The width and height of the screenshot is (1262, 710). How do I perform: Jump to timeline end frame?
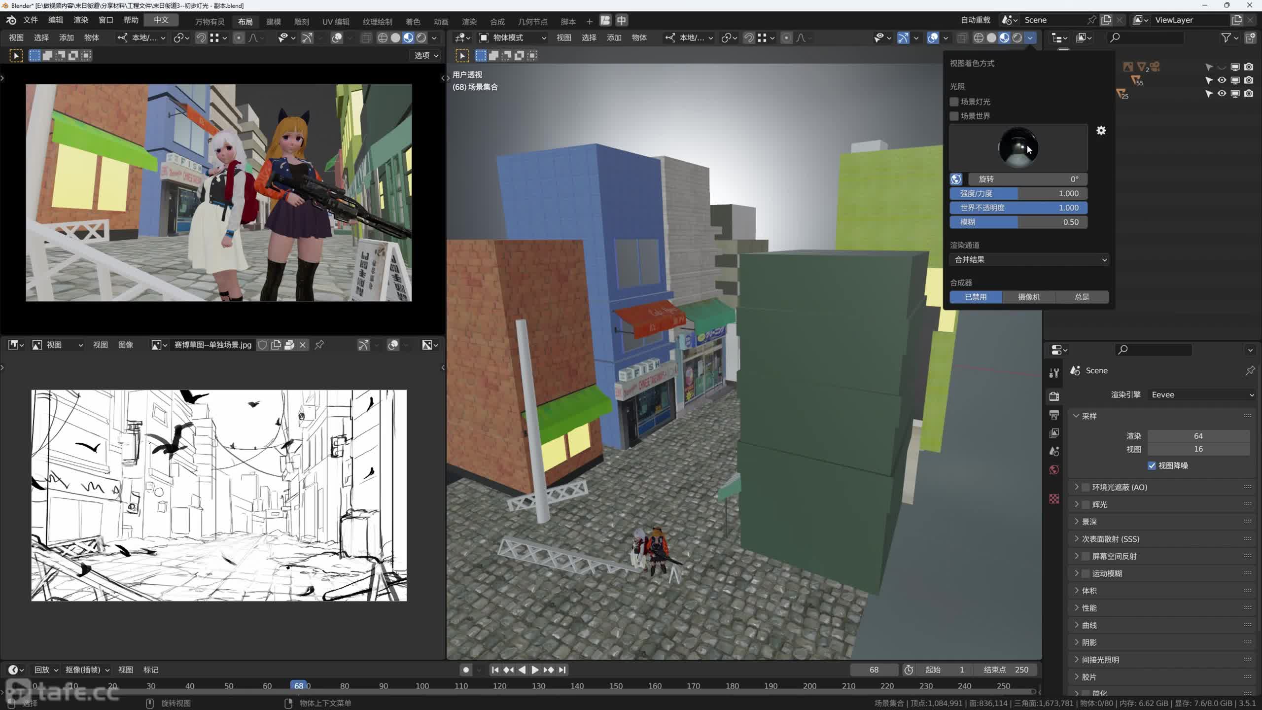click(x=562, y=670)
